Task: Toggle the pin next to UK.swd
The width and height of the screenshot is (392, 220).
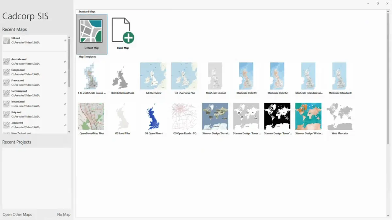Action: [x=65, y=40]
